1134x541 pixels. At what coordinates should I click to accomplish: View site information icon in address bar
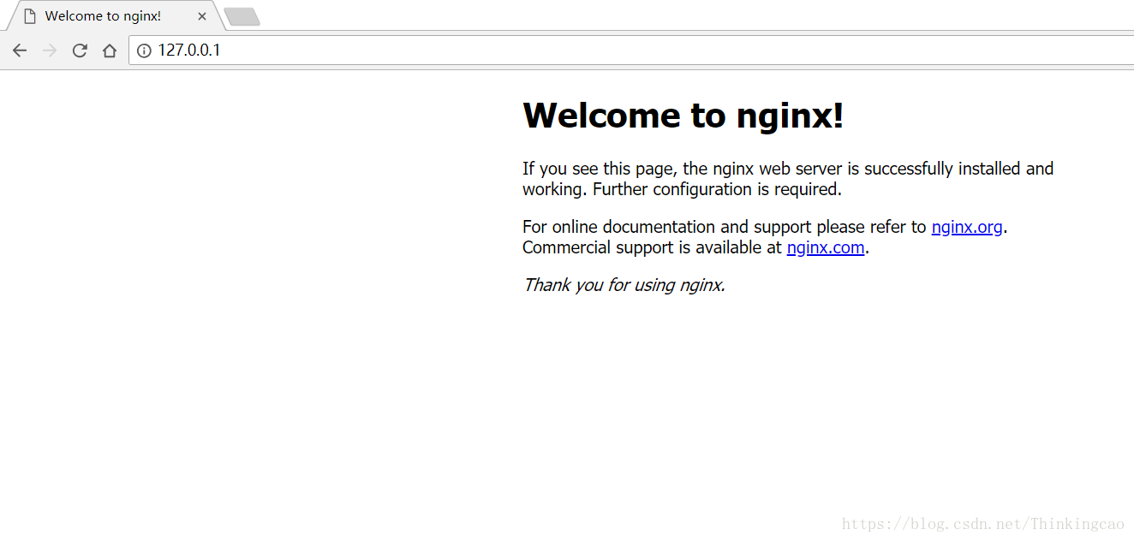pyautogui.click(x=144, y=51)
